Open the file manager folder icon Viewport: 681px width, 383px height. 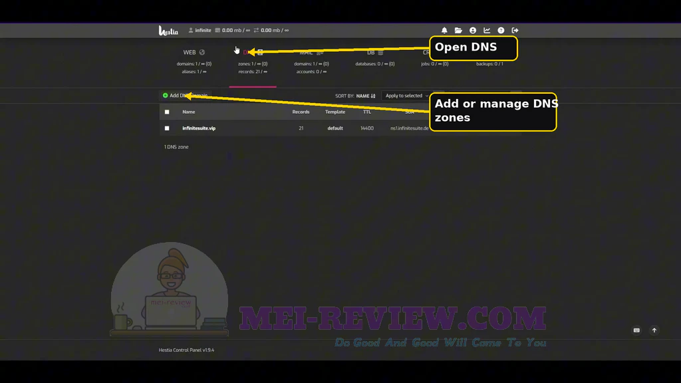(x=458, y=31)
